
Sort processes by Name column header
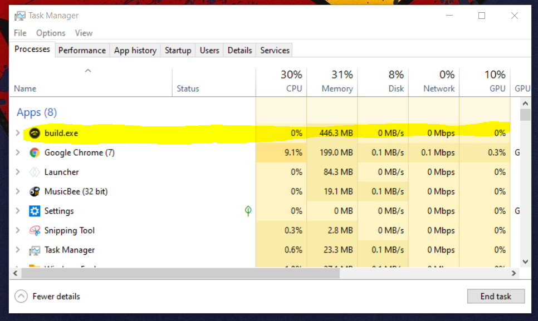click(x=91, y=82)
